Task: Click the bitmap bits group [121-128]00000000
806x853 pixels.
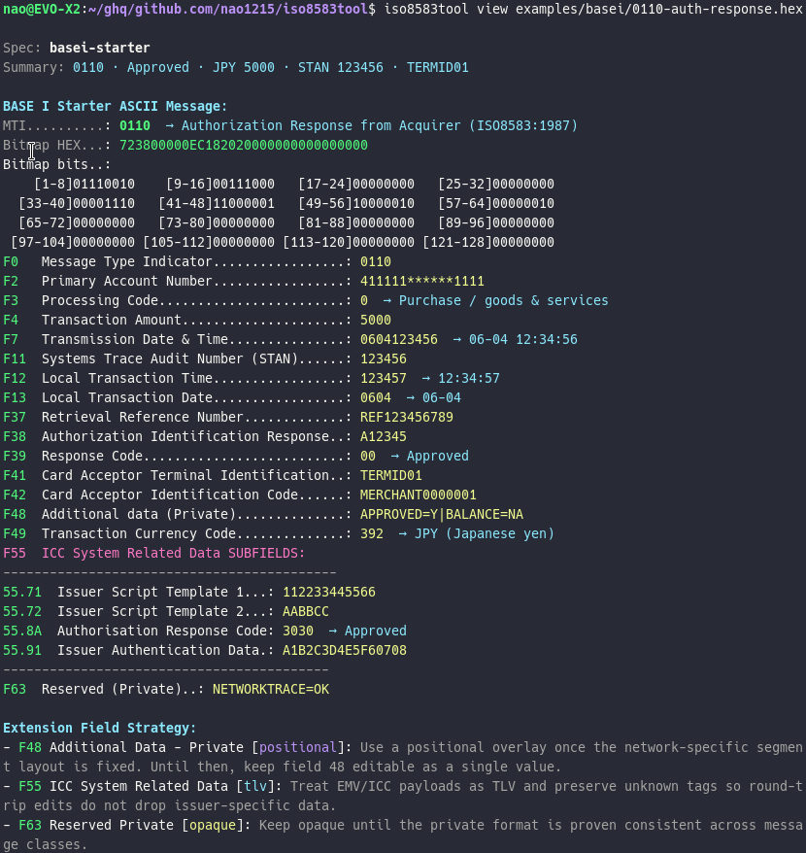Action: tap(488, 242)
